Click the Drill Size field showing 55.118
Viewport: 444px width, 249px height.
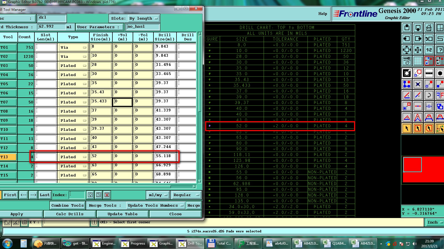(165, 157)
